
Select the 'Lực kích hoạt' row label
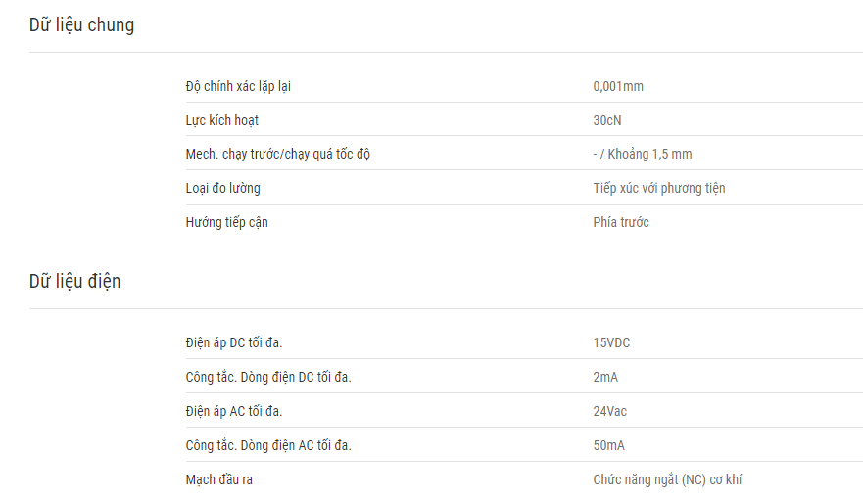[x=221, y=120]
